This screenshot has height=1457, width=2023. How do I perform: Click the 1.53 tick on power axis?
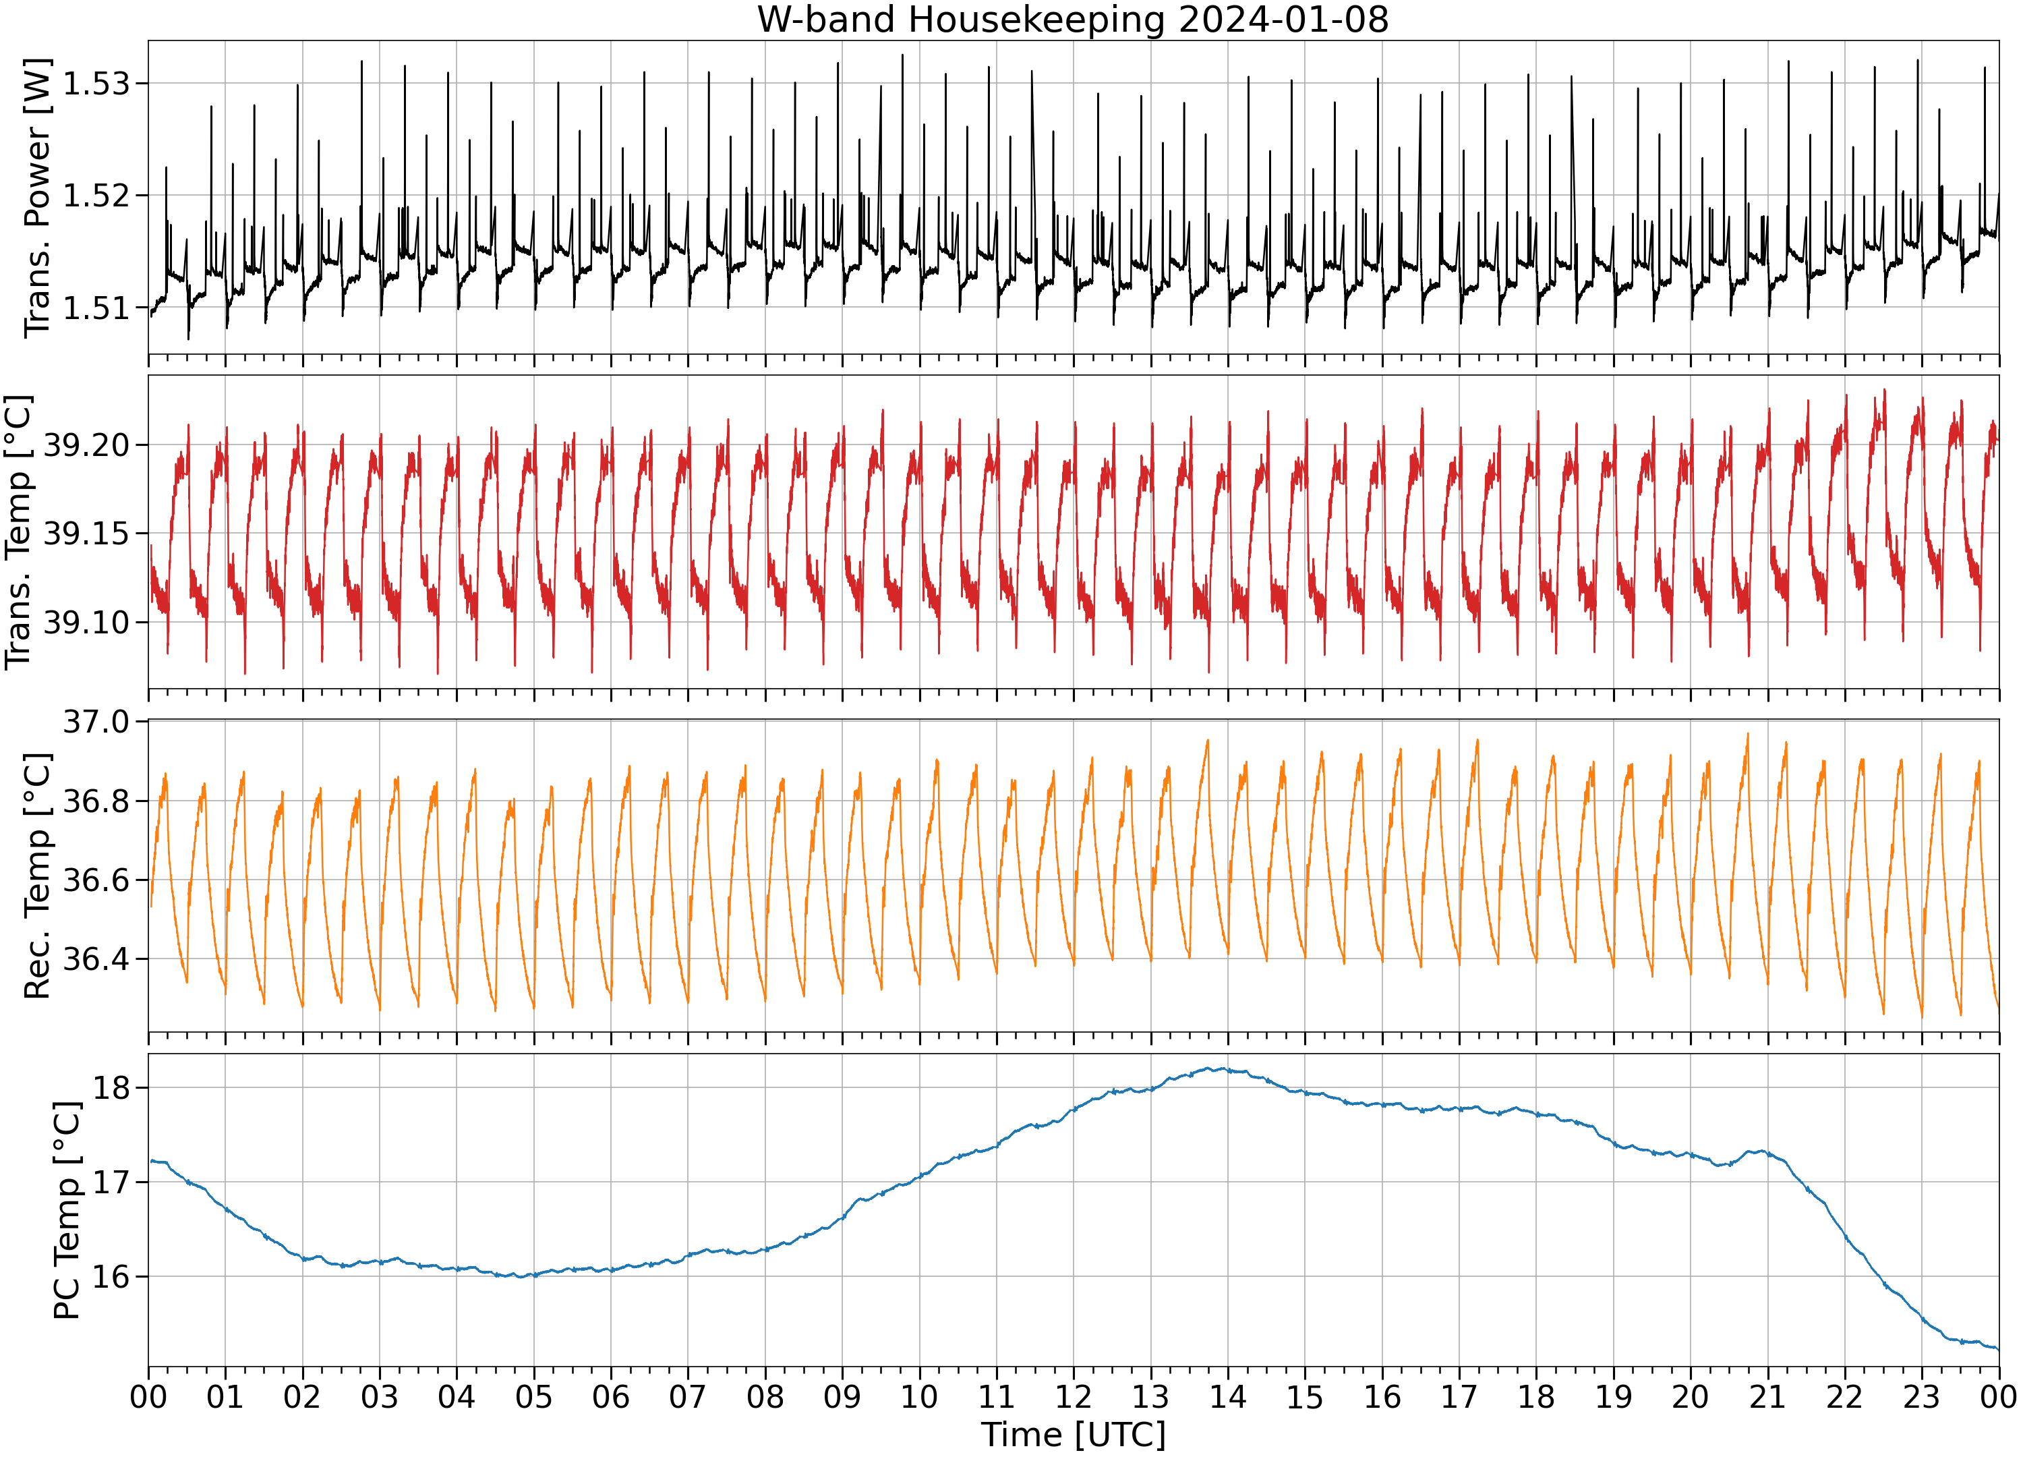click(96, 84)
